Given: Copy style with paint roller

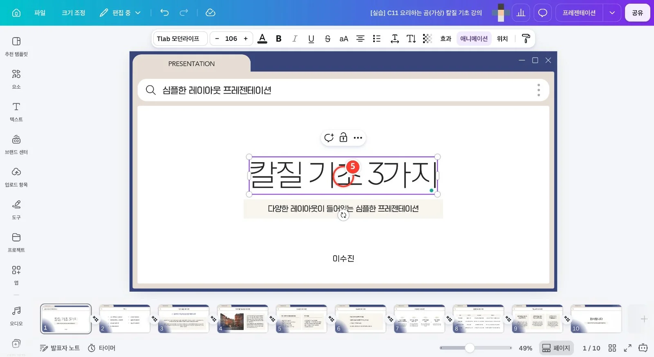Looking at the screenshot, I should tap(526, 39).
